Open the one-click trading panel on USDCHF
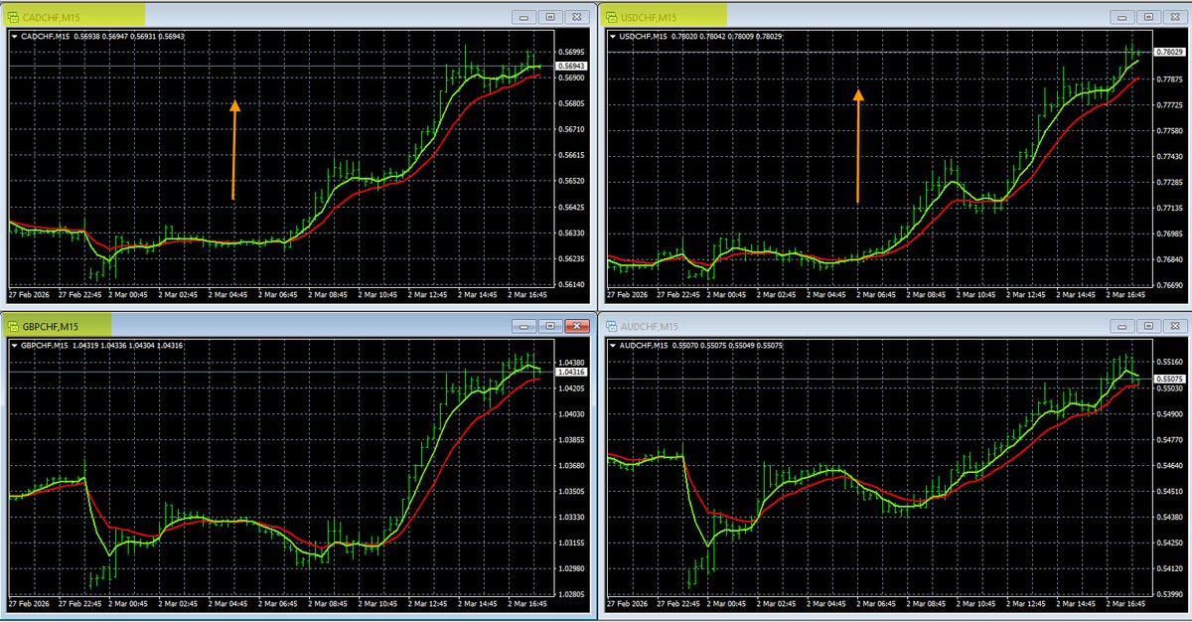The image size is (1192, 622). coord(611,36)
